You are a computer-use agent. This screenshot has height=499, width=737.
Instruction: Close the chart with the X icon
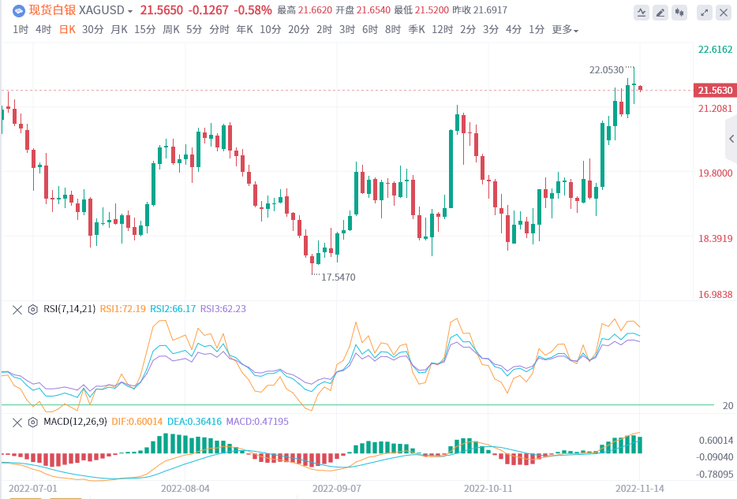point(724,13)
